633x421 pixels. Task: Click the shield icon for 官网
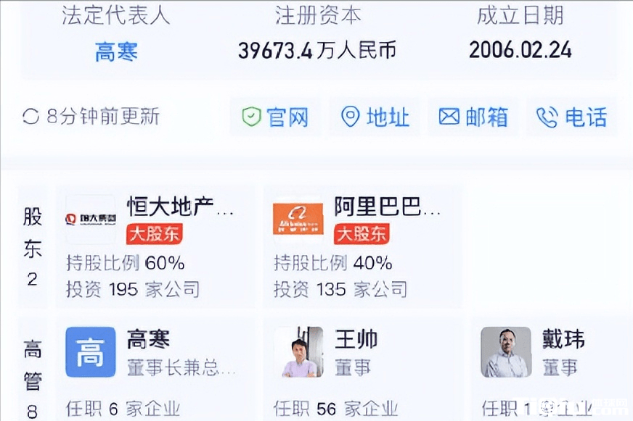251,117
